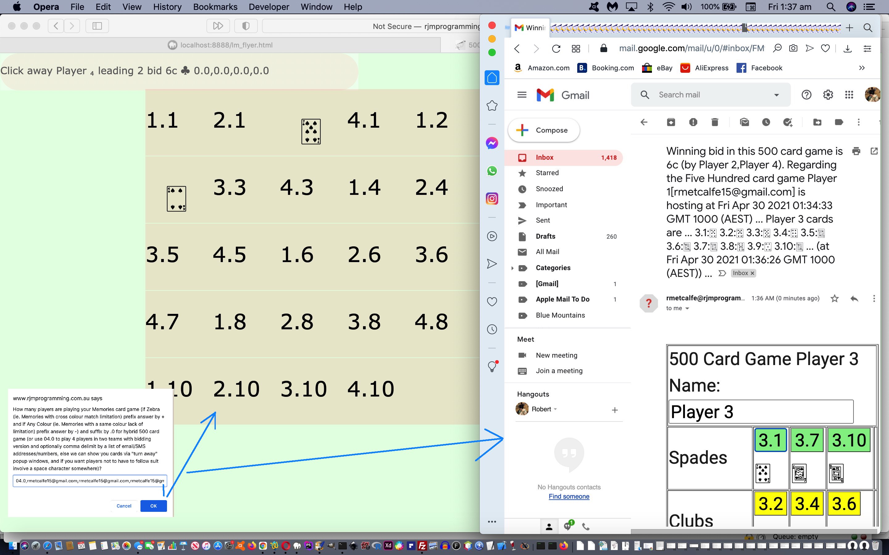
Task: Expand the Categories section in Gmail
Action: [512, 267]
